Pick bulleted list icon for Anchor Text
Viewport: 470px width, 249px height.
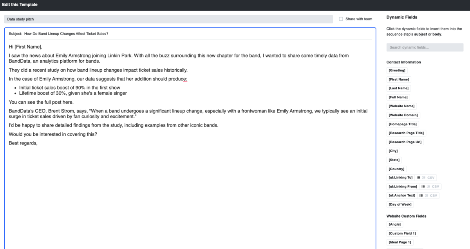421,195
